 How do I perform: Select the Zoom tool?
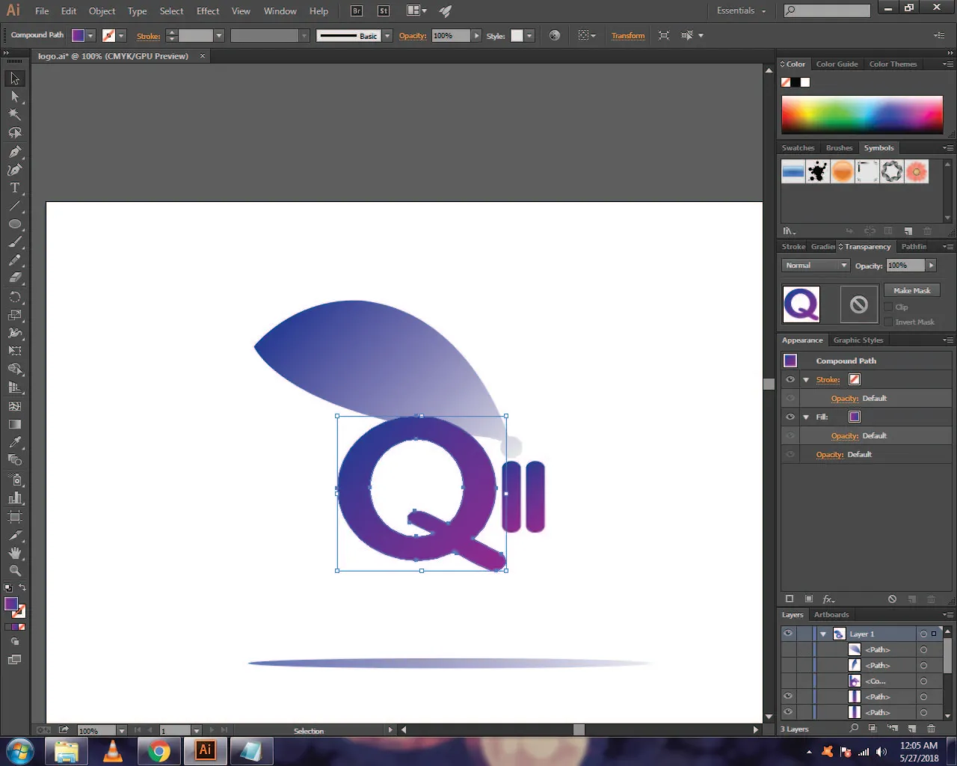coord(14,570)
